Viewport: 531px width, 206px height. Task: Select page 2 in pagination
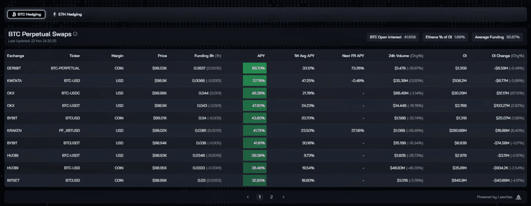271,197
